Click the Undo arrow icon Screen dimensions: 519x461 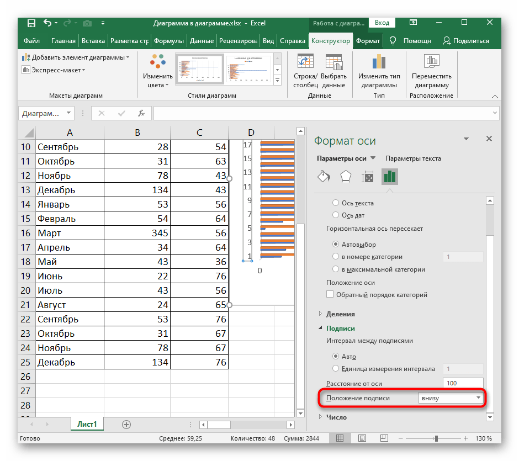[47, 23]
